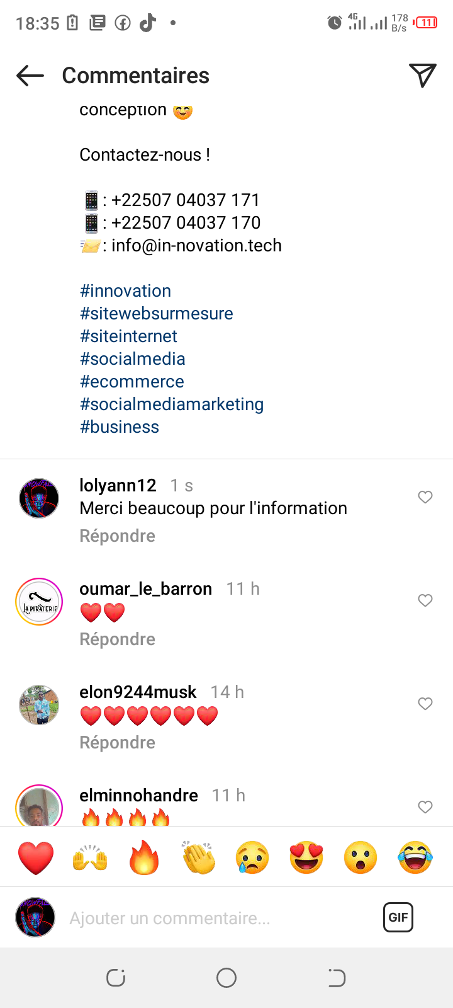Open the share paper-plane icon
Image resolution: width=453 pixels, height=1008 pixels.
423,76
